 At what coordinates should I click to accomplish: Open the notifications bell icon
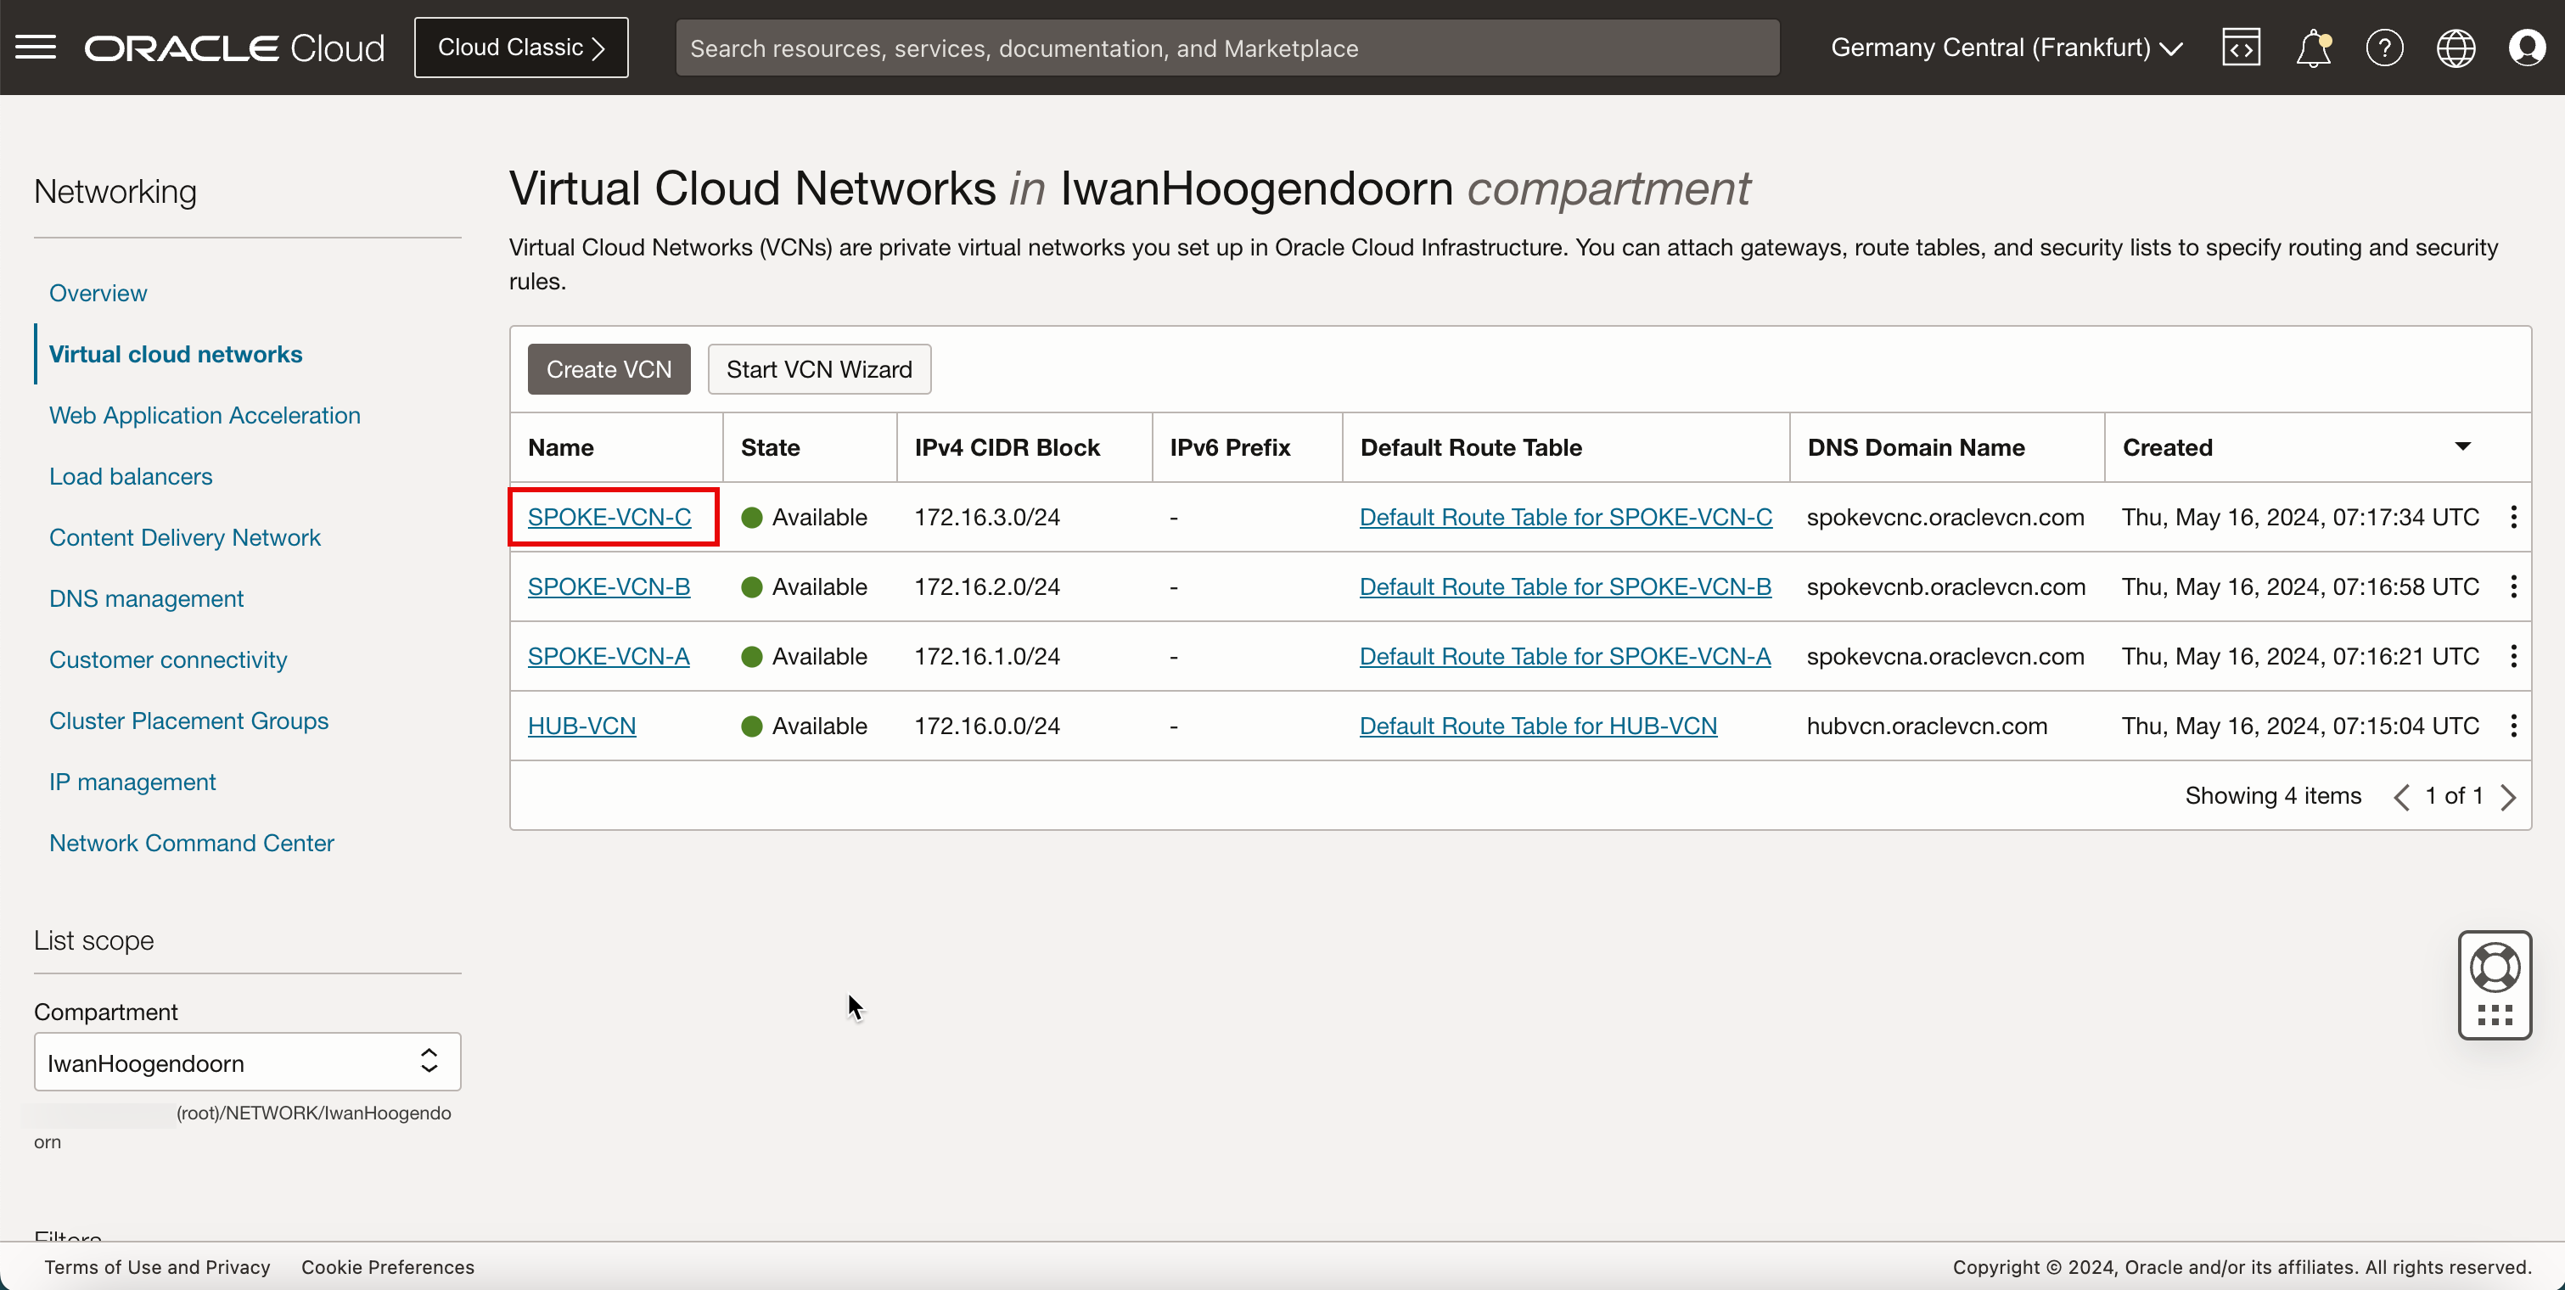click(x=2313, y=48)
